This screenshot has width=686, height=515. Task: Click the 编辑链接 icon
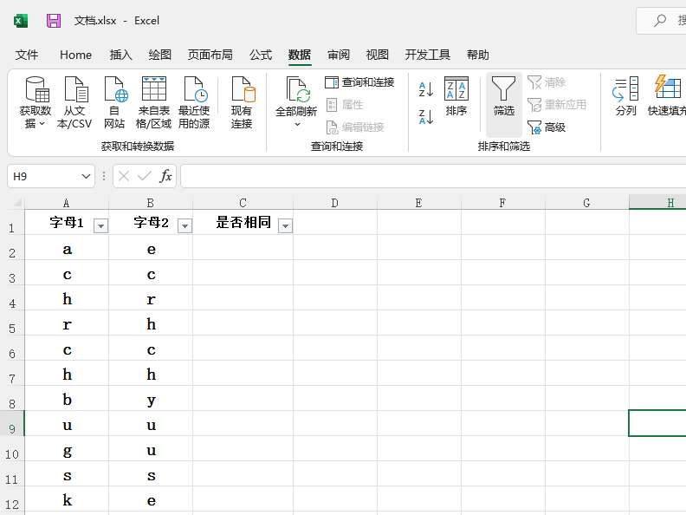(332, 127)
